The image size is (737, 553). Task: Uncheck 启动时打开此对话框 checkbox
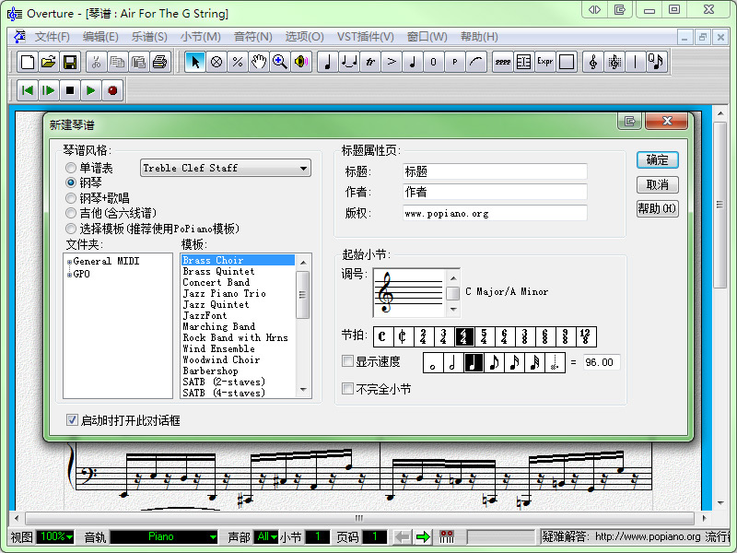pos(72,420)
